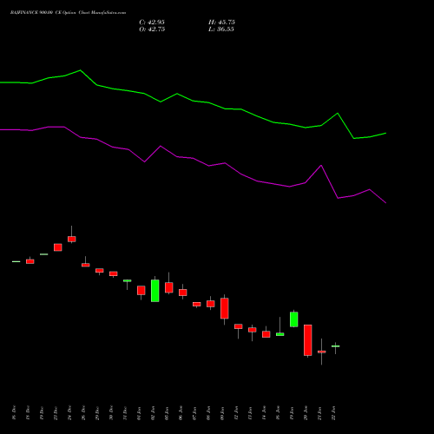Click the red candle on 01 Jan
Screen dimensions: 434x434
click(x=141, y=290)
